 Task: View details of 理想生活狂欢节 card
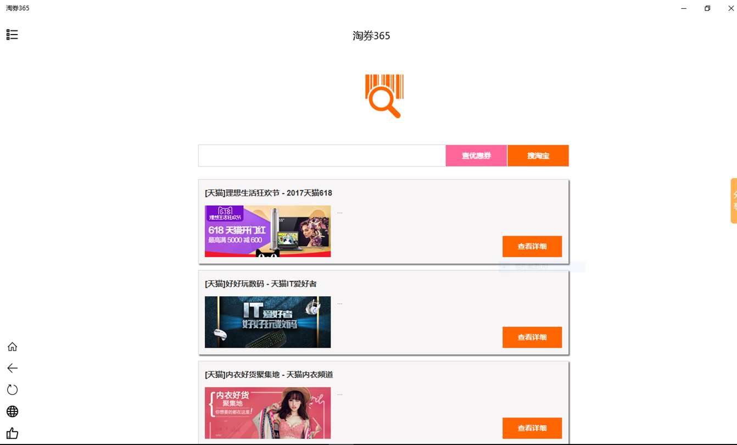(532, 247)
